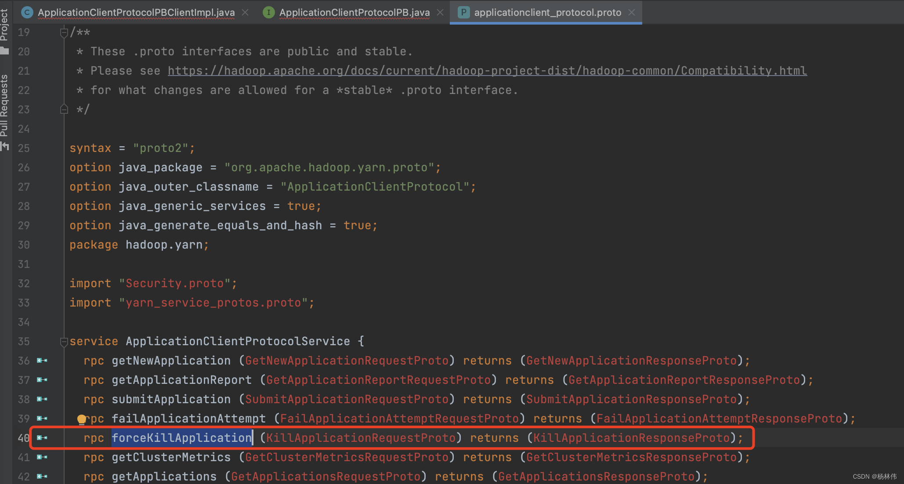
Task: Click fold end marker at line 23
Action: coord(64,109)
